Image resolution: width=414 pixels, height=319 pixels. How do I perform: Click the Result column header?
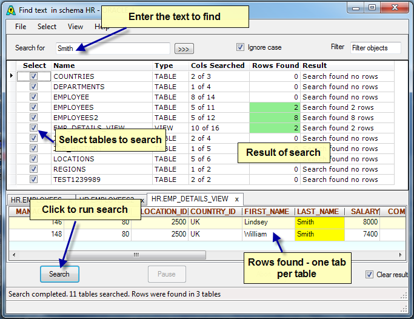347,65
